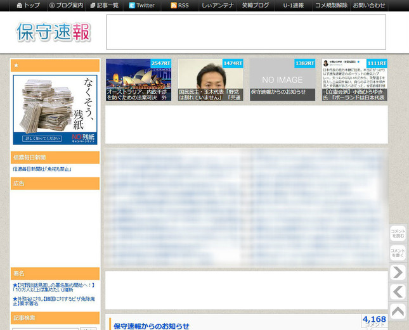Click the コメントを書く floating button
This screenshot has height=330, width=409.
[x=398, y=253]
